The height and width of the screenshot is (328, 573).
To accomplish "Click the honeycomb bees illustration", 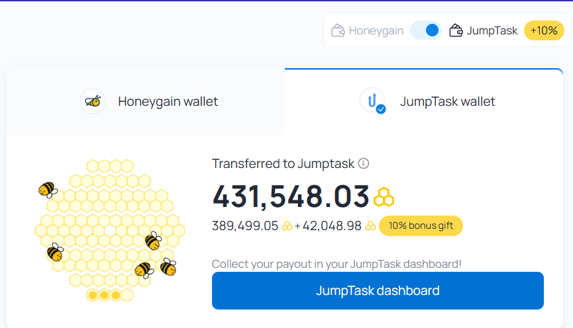I will coord(109,230).
